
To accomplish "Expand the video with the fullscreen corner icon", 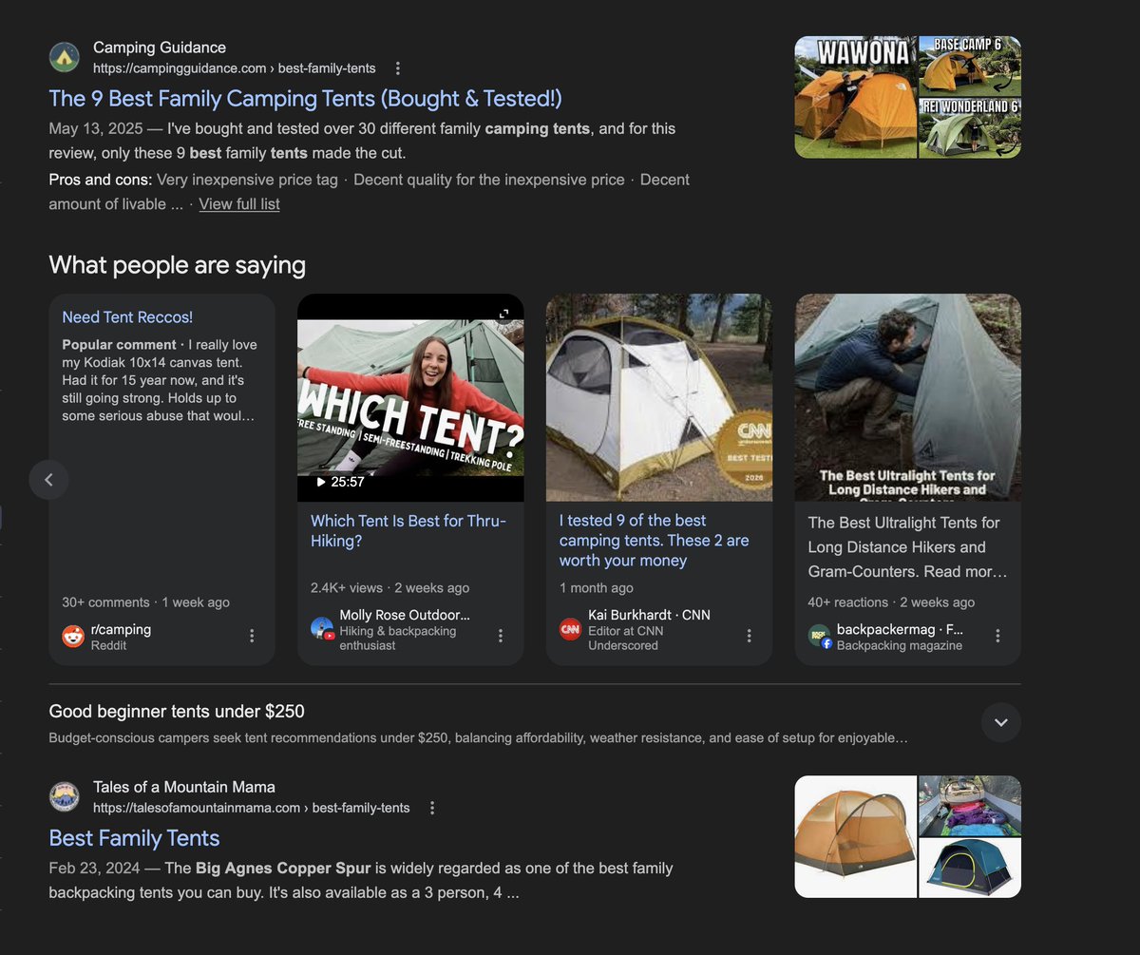I will coord(504,314).
